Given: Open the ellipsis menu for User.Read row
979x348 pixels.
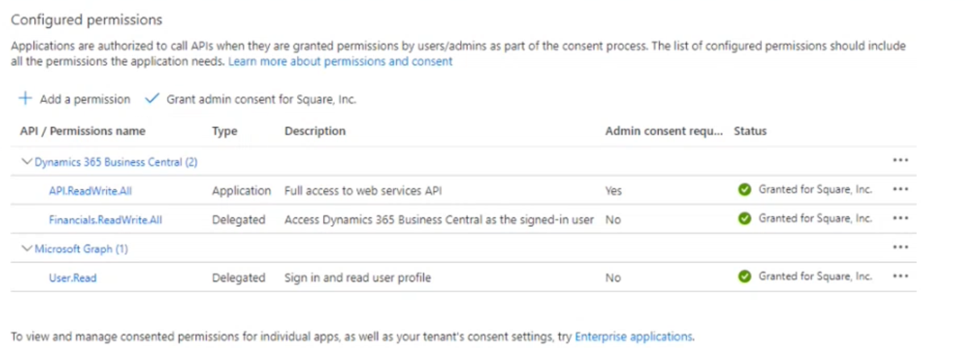Looking at the screenshot, I should point(900,276).
